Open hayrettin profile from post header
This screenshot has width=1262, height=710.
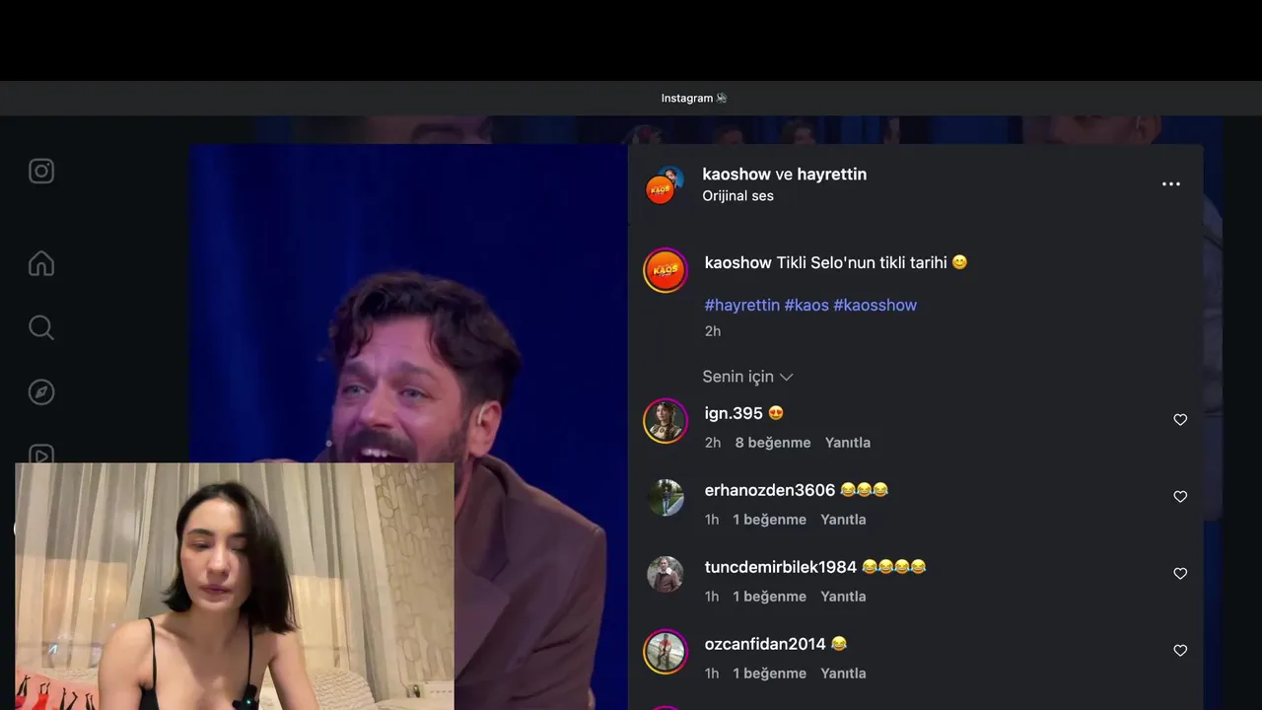(x=832, y=175)
